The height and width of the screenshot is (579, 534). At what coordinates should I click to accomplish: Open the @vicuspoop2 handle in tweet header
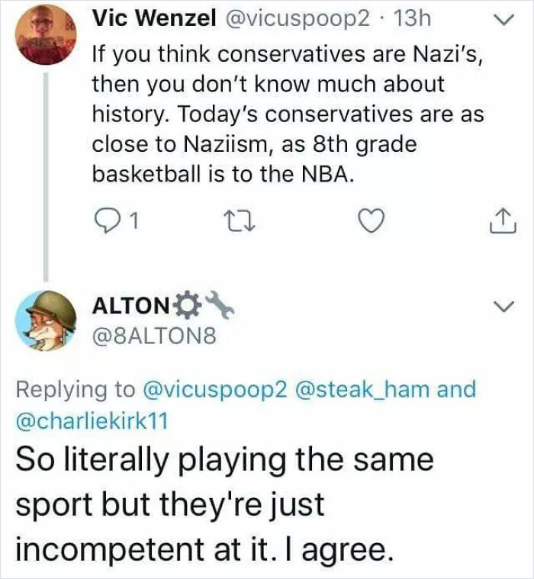click(296, 18)
